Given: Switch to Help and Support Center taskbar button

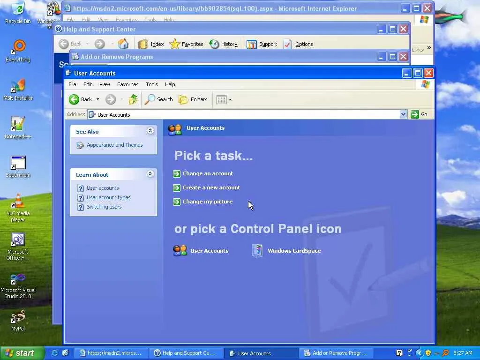Looking at the screenshot, I should click(186, 353).
